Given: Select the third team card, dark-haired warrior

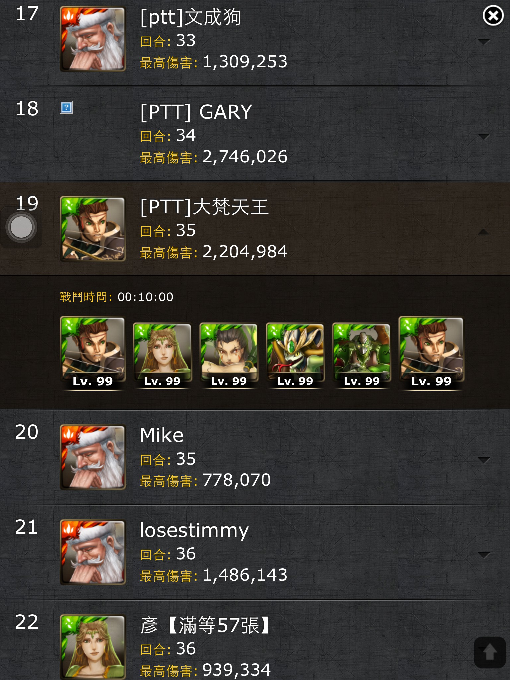Looking at the screenshot, I should (229, 356).
